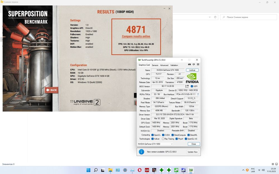Click the Bus Width value 128 bit
This screenshot has width=279, height=174.
[191, 107]
